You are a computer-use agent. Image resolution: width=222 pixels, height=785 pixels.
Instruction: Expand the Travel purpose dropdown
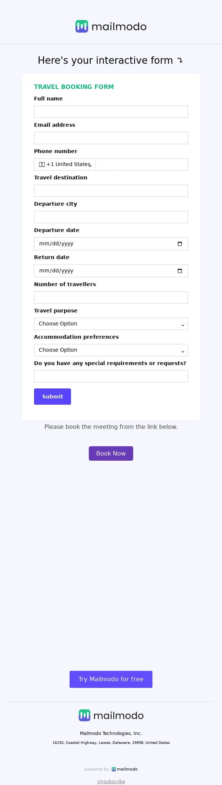pos(111,324)
